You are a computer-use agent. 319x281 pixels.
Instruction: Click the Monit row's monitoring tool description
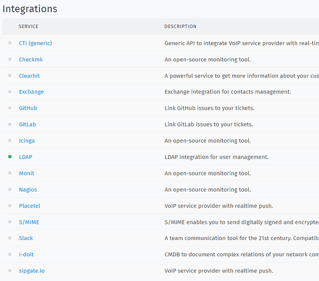207,173
